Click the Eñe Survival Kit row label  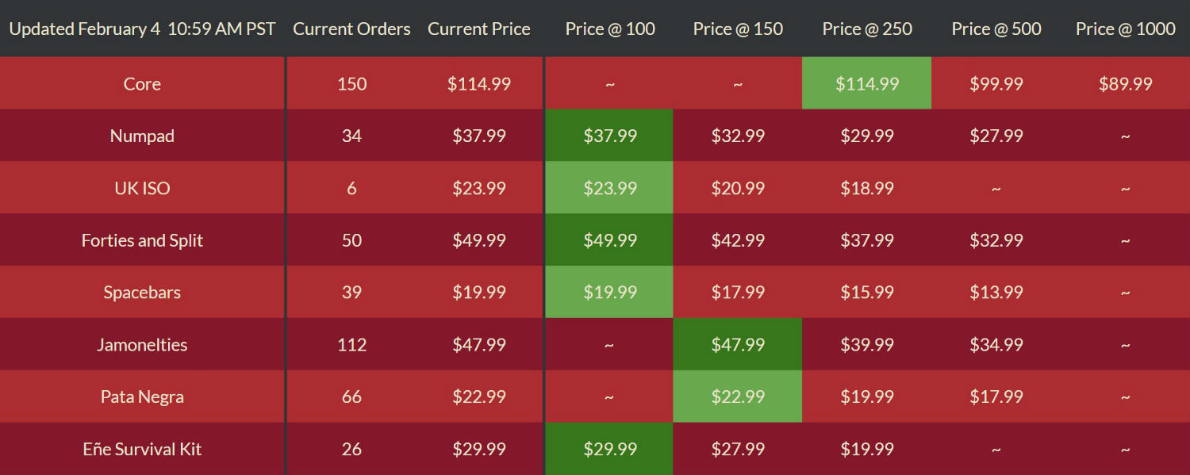(142, 450)
